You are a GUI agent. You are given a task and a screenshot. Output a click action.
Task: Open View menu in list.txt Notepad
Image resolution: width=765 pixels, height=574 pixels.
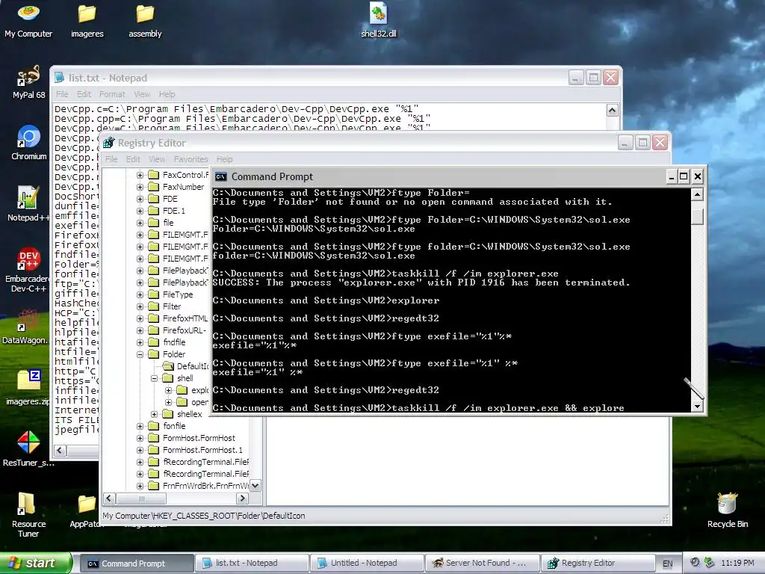pyautogui.click(x=142, y=94)
